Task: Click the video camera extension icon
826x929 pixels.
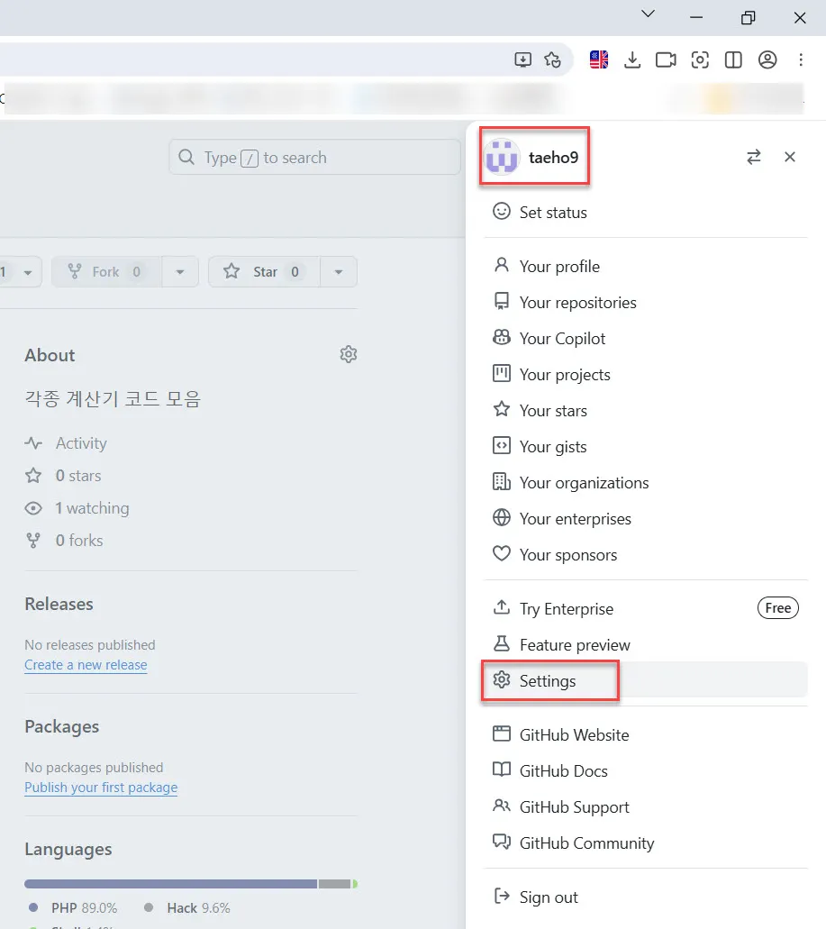Action: (667, 59)
